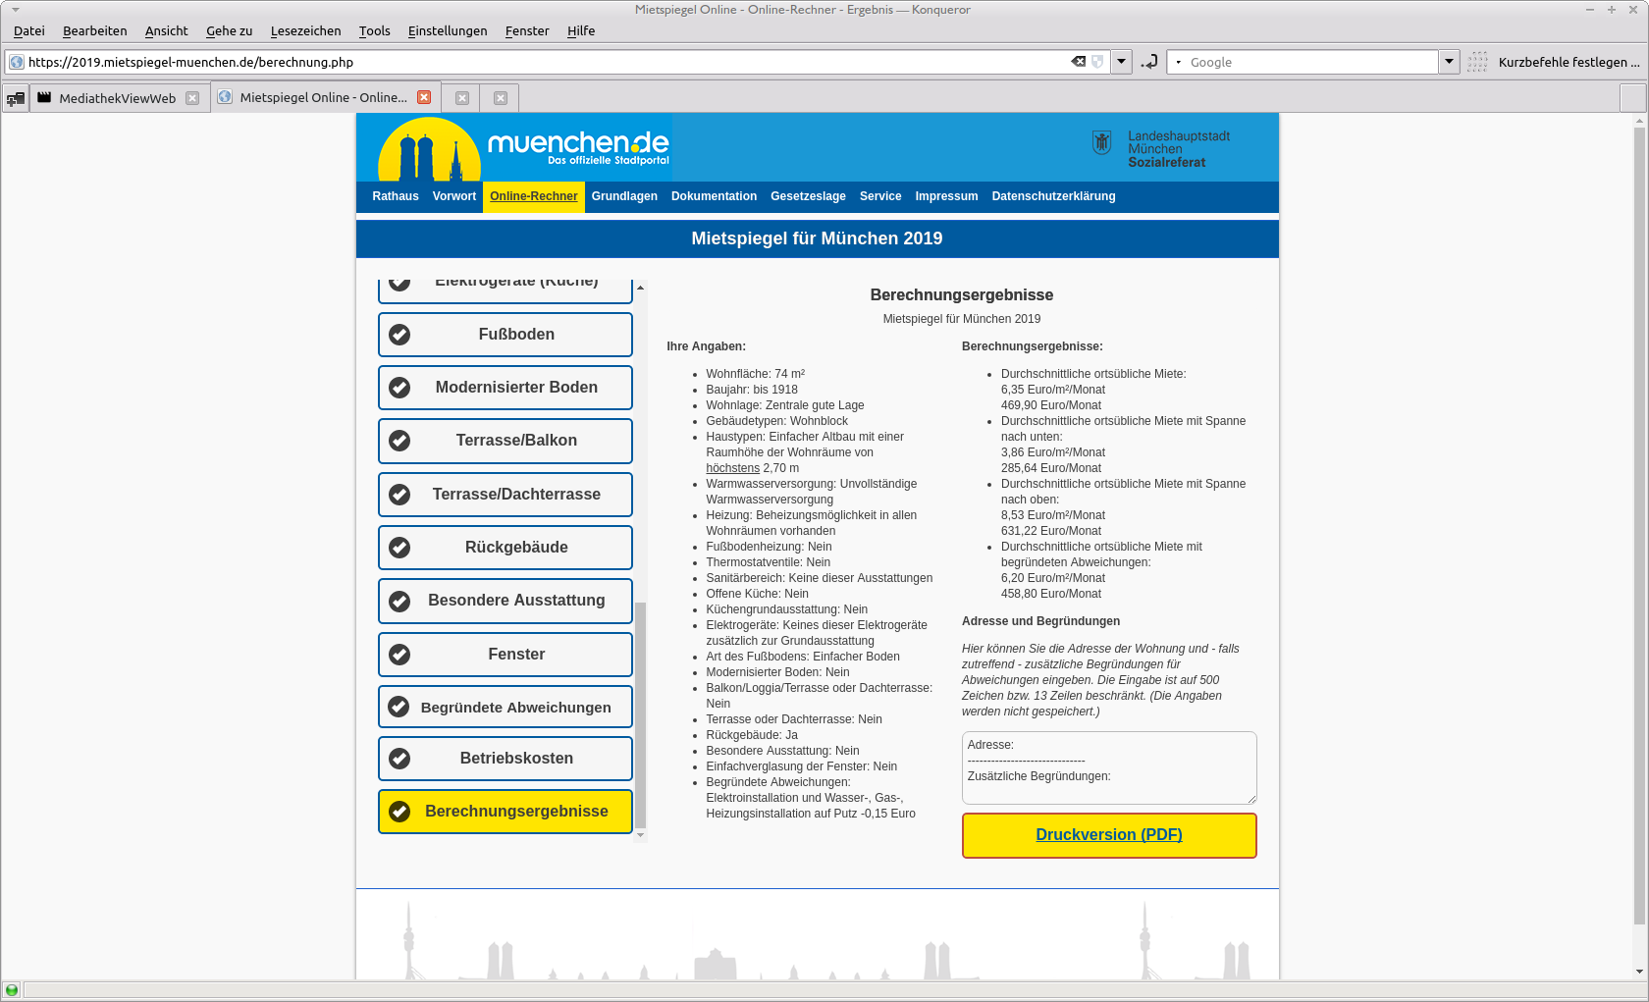This screenshot has height=1002, width=1649.
Task: Click the dotted grid icon beside Kurzbefehle festlegen
Action: [x=1478, y=62]
